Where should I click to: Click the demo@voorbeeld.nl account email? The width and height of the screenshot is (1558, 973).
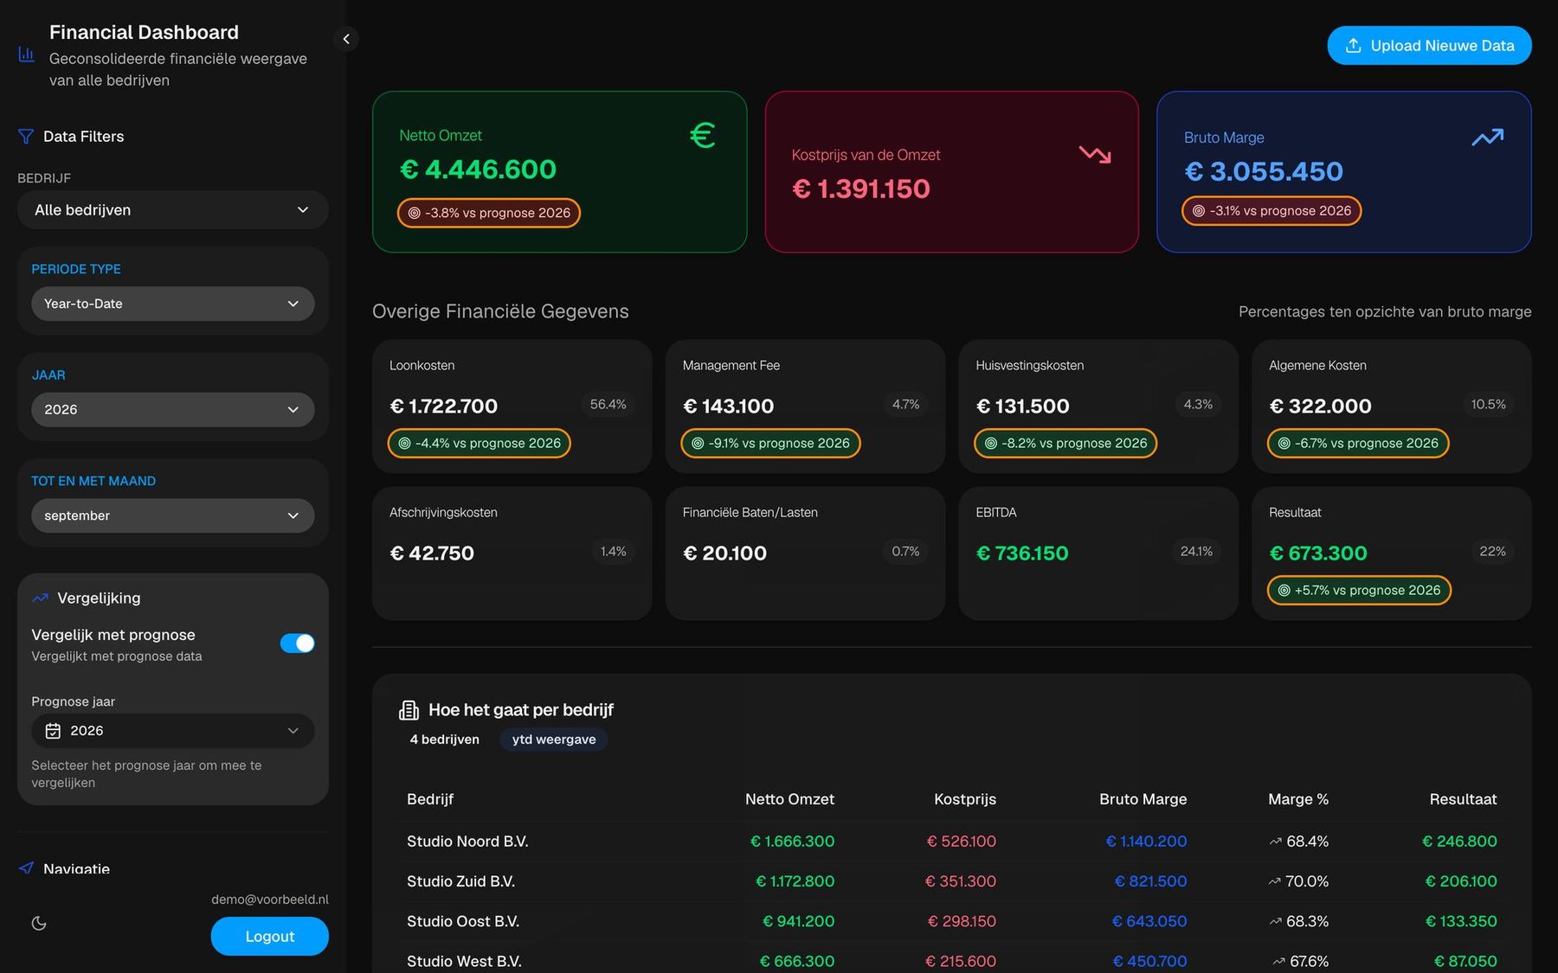(270, 899)
